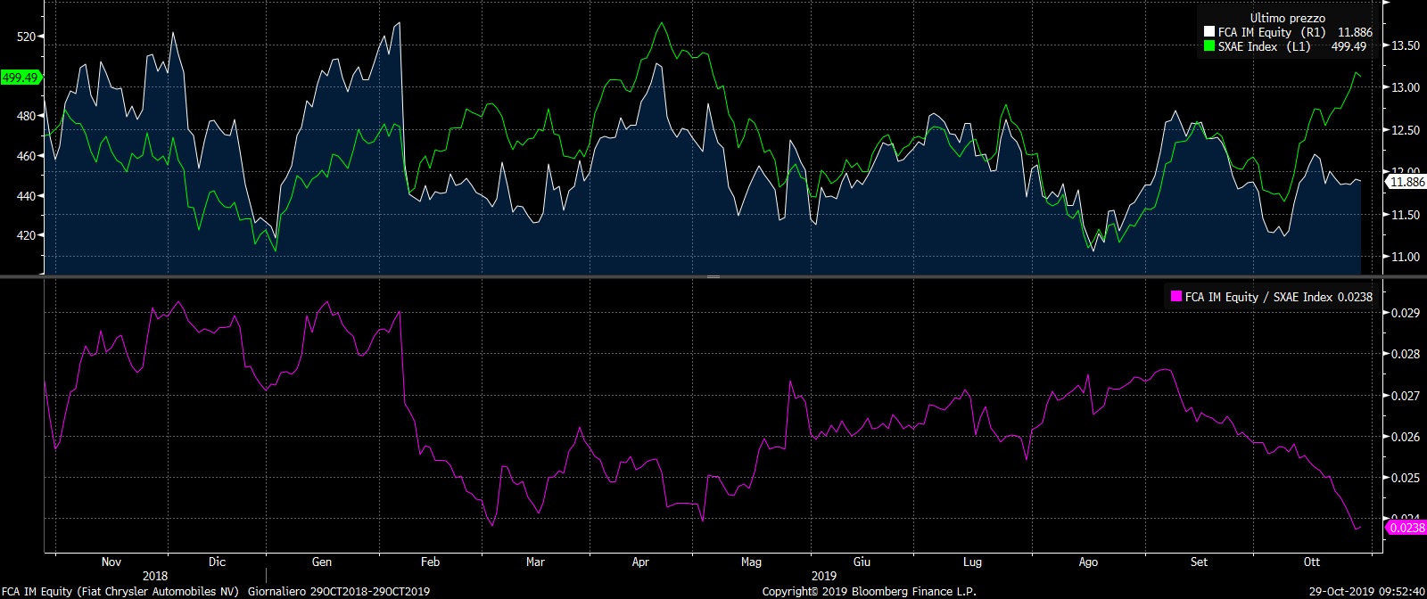Select the 'FCA IM Equity / SXAE Index' legend label
This screenshot has height=599, width=1427.
pos(1258,297)
